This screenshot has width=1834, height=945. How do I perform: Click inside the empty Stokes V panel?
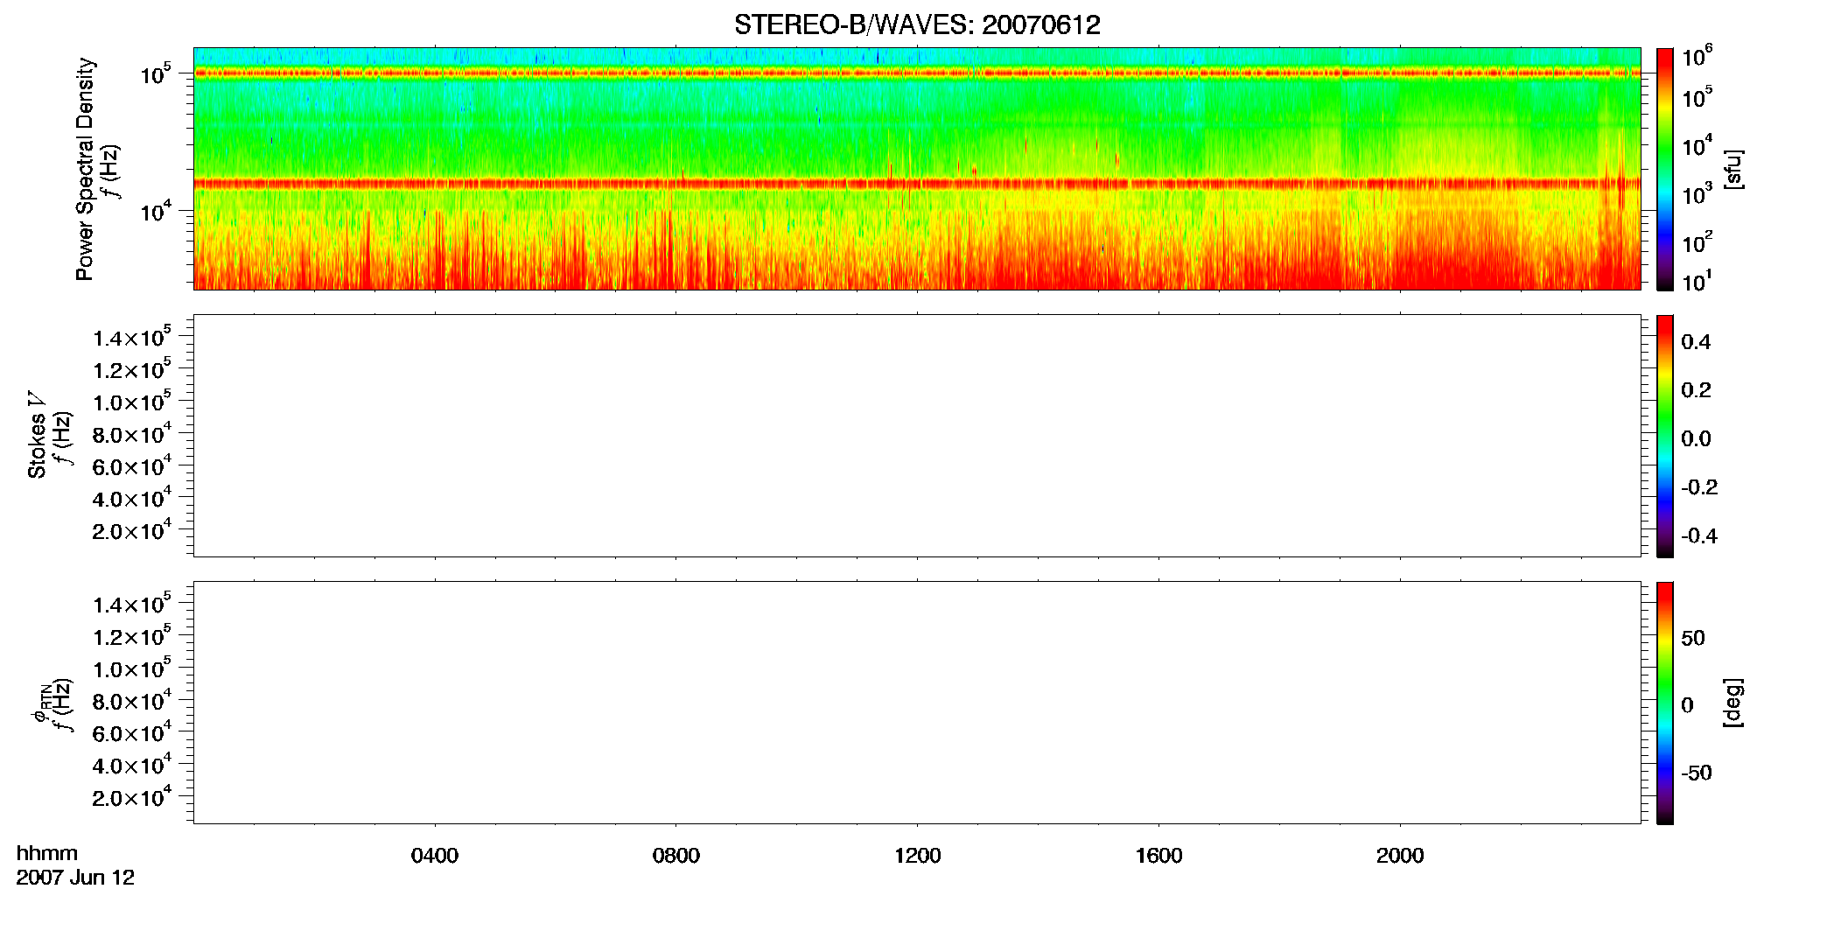[917, 436]
